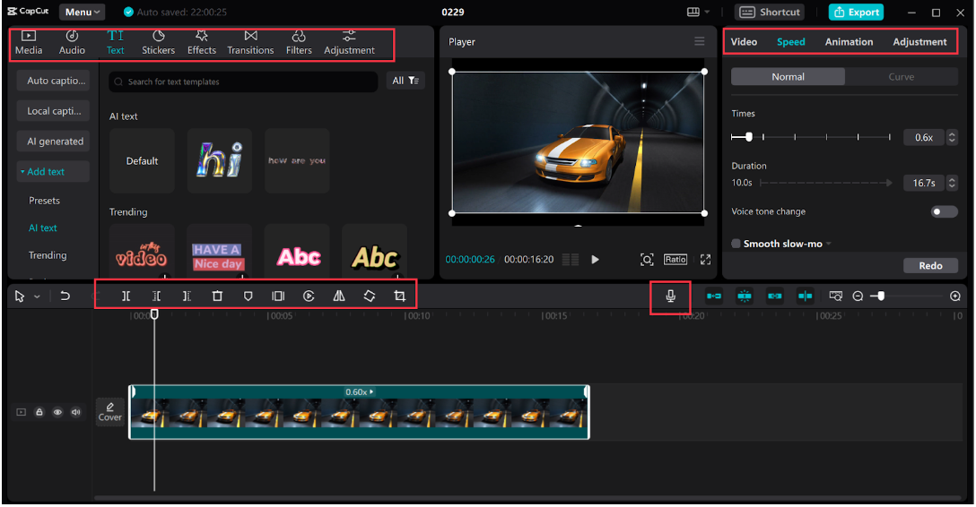This screenshot has width=976, height=507.
Task: Click Local captions button
Action: coord(54,111)
